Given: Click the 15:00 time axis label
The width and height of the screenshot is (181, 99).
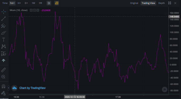Looking at the screenshot, I should point(16,97).
